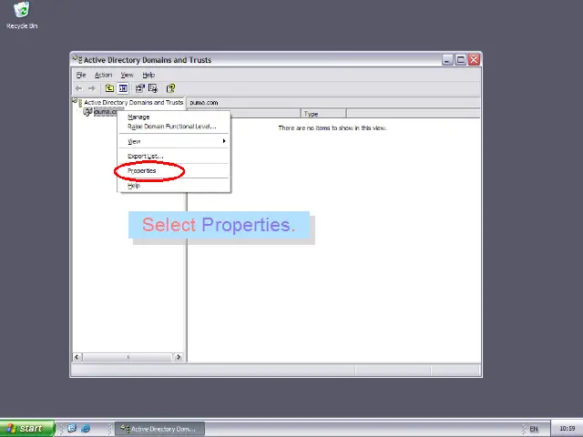This screenshot has height=437, width=583.
Task: Expand the View submenu arrow
Action: tap(224, 141)
